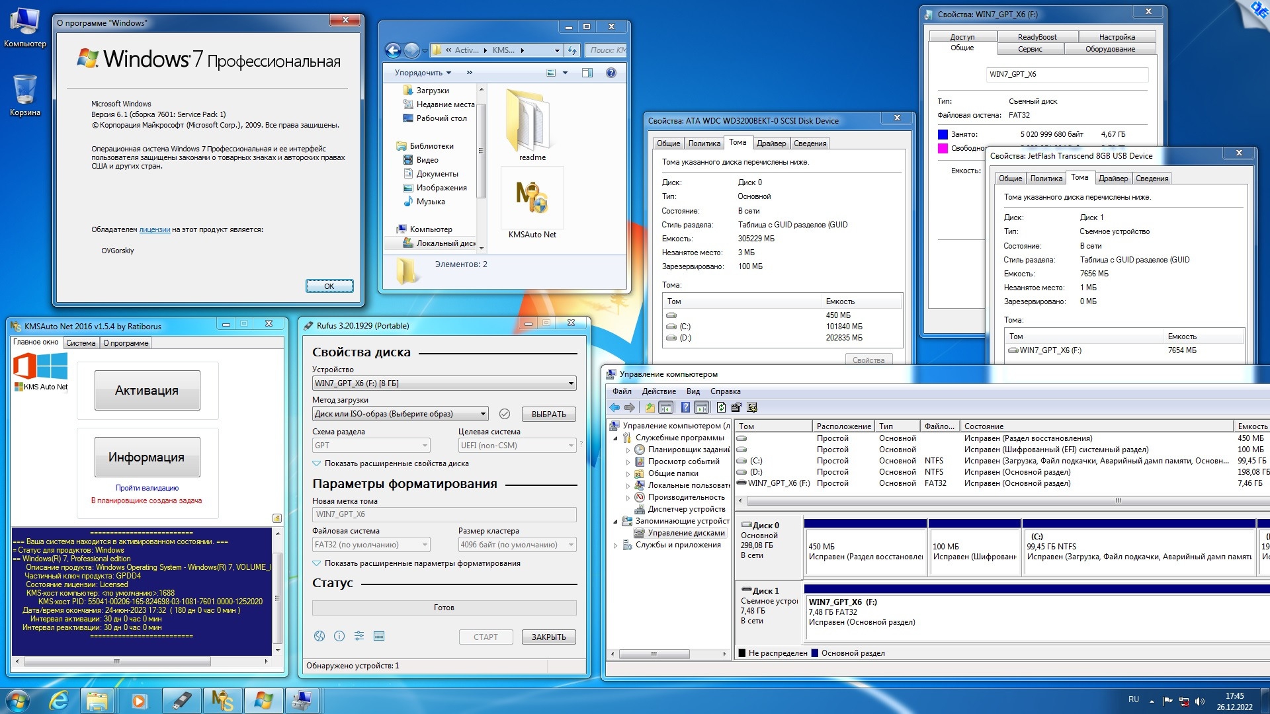This screenshot has width=1270, height=714.
Task: Click the volume label field WIN7_GPT_X6 in Rufus
Action: coord(444,514)
